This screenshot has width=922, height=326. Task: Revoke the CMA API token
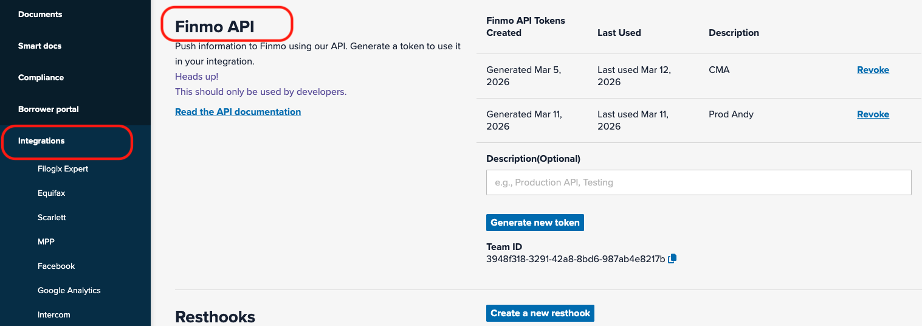click(873, 70)
